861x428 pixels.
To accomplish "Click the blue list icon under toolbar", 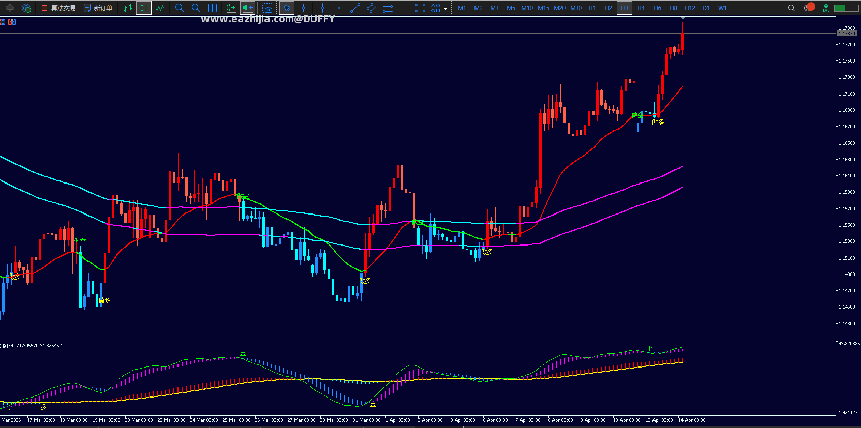I will click(x=3, y=22).
